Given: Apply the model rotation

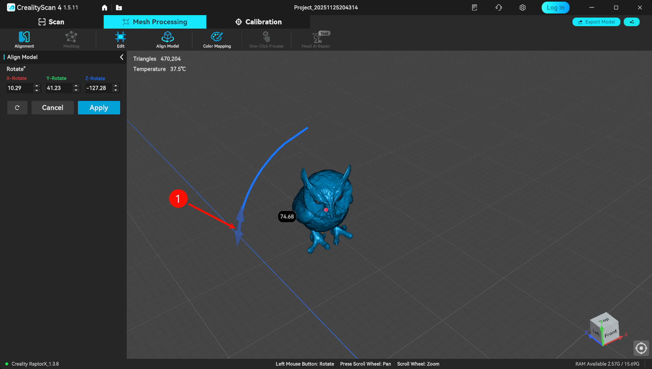Looking at the screenshot, I should 99,108.
